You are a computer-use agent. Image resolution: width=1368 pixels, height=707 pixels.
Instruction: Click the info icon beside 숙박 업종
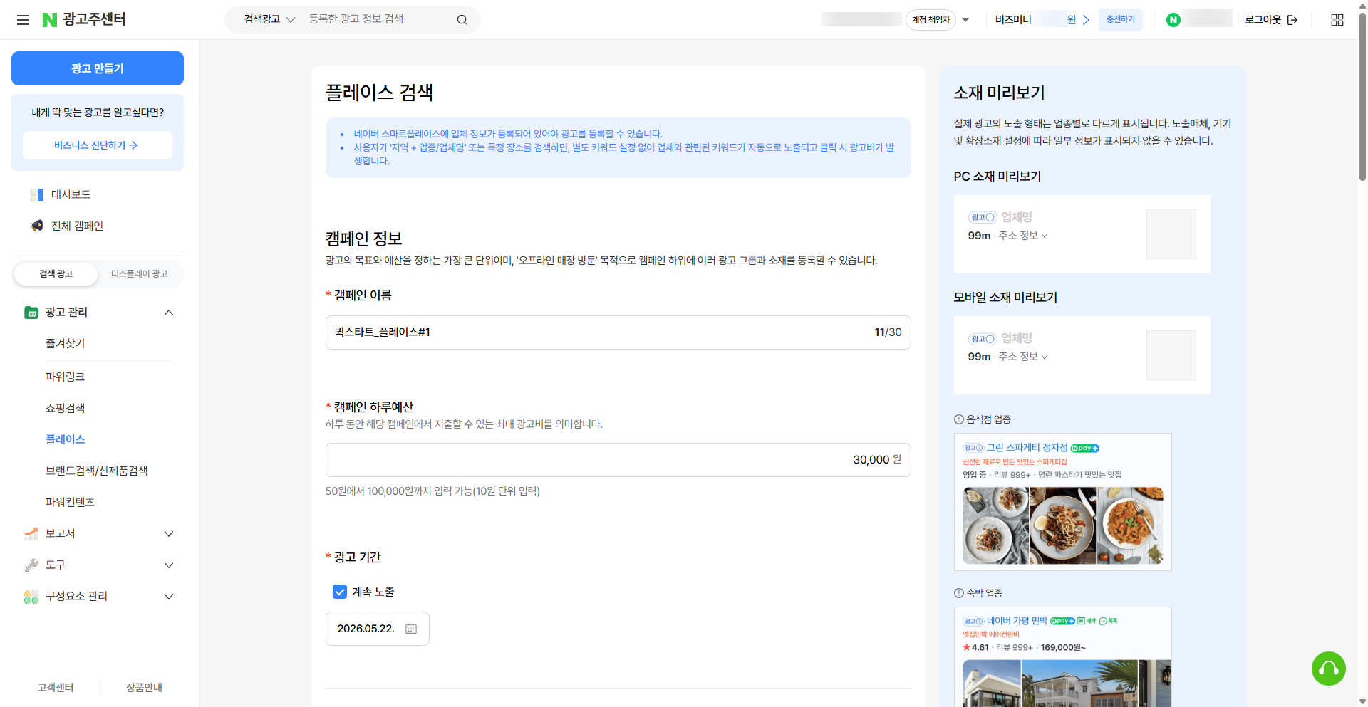tap(959, 593)
